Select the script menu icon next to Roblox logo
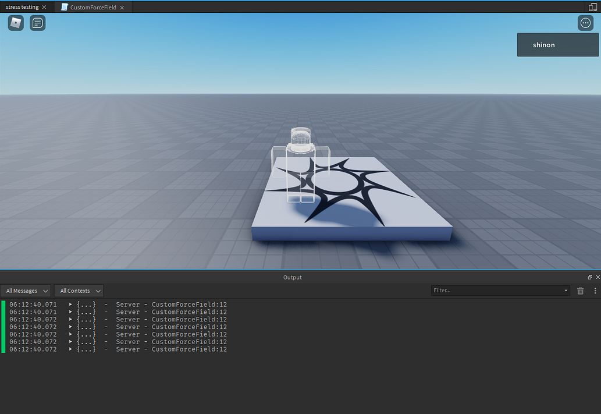The height and width of the screenshot is (414, 601). coord(37,23)
